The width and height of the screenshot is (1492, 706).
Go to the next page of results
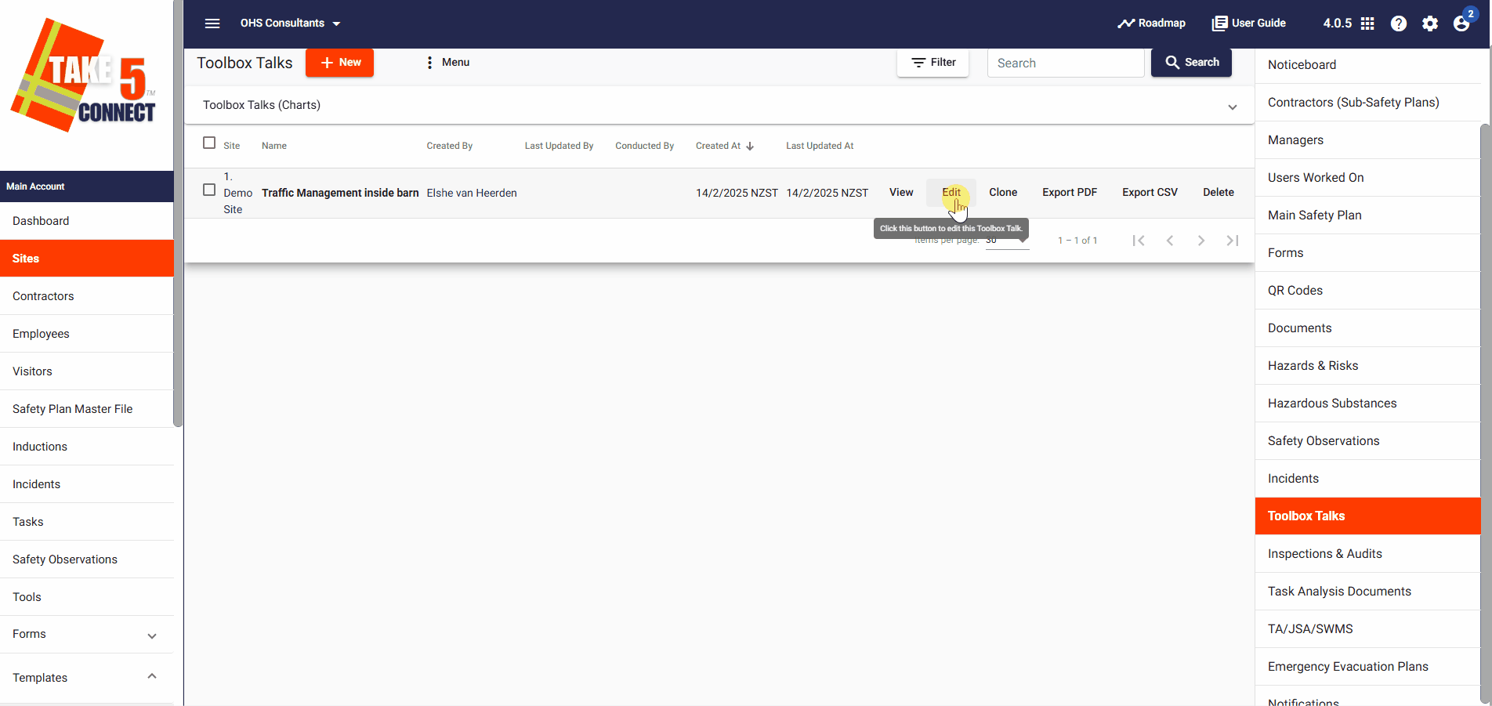(1201, 241)
